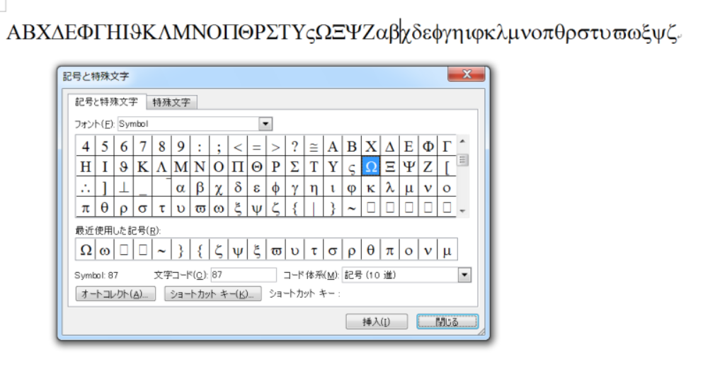Open the フォント (Symbol) font dropdown
Viewport: 703px width, 374px height.
point(266,124)
